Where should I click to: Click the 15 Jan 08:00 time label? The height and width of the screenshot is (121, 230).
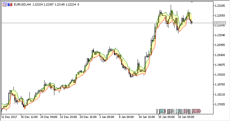click(166, 117)
